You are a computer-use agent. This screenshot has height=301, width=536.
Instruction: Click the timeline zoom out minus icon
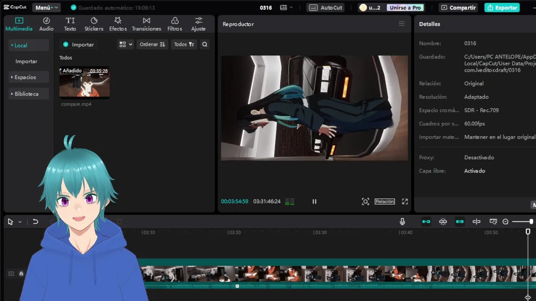click(505, 222)
